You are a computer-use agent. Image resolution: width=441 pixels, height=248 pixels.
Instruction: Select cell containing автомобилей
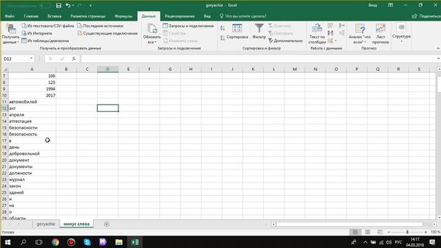pyautogui.click(x=32, y=102)
